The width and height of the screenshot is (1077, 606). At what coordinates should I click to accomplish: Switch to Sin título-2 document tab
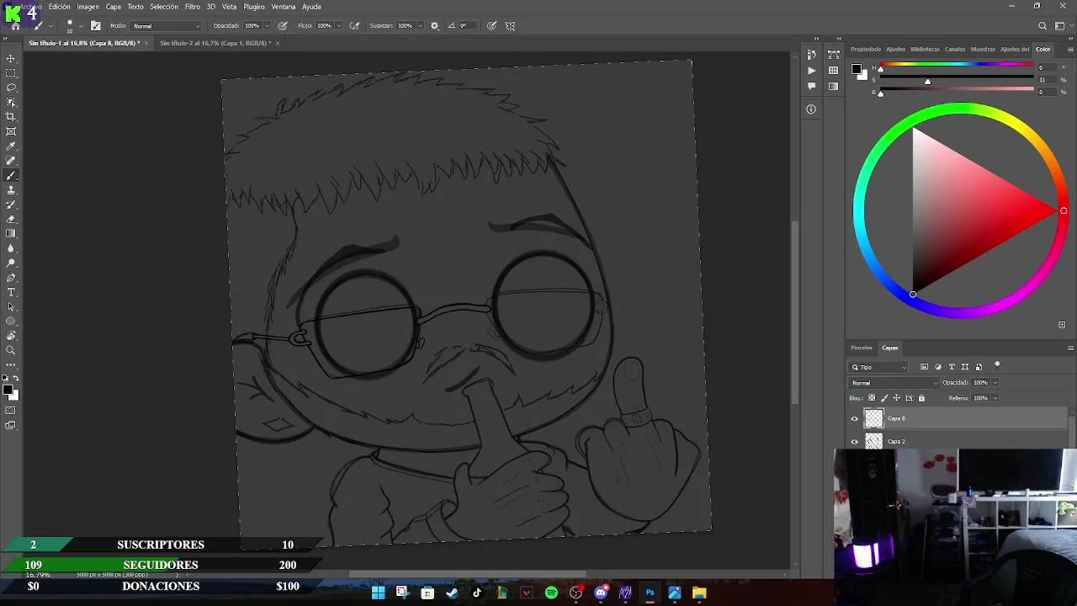click(215, 43)
